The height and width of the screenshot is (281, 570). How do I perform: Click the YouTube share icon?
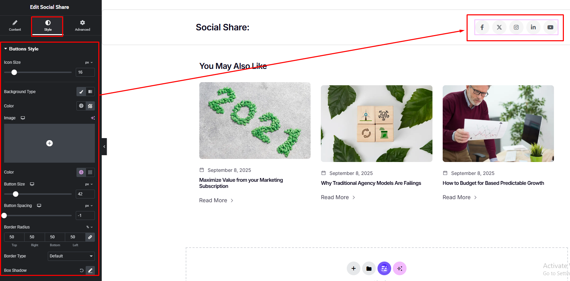click(550, 27)
